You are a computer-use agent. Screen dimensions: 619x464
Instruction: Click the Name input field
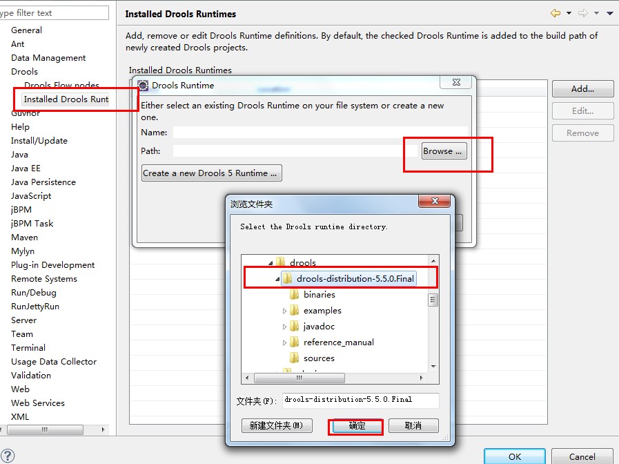[x=320, y=133]
